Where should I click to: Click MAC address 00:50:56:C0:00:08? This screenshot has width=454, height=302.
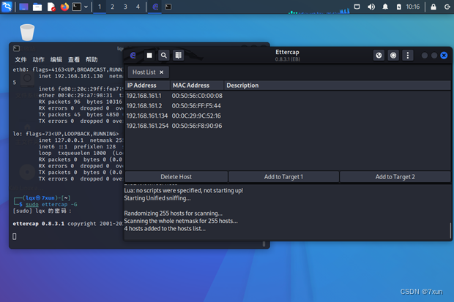[197, 96]
